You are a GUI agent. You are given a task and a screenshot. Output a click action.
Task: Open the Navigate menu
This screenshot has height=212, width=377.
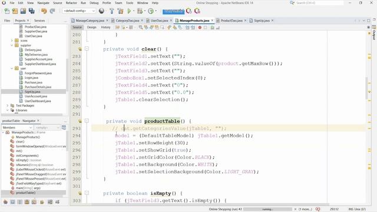(x=43, y=3)
